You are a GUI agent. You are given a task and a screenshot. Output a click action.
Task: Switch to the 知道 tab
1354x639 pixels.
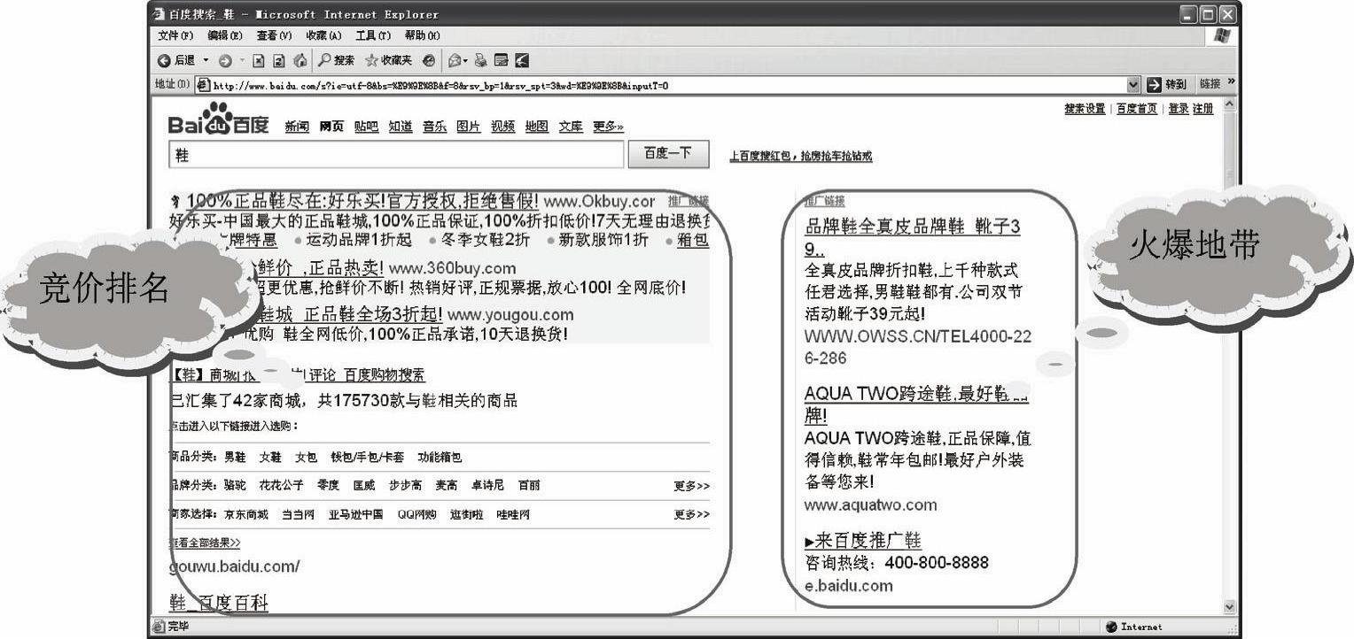pos(401,127)
